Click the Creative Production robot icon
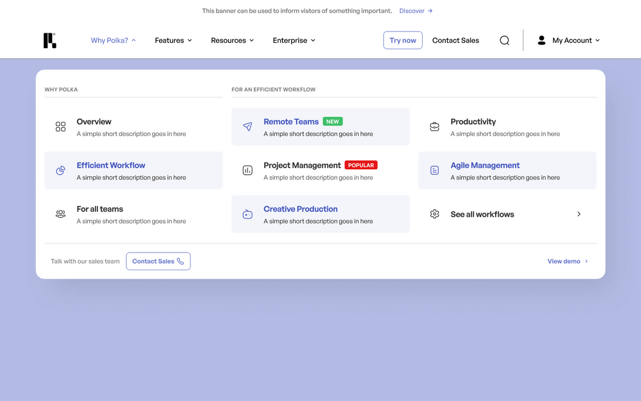641x401 pixels. tap(247, 214)
